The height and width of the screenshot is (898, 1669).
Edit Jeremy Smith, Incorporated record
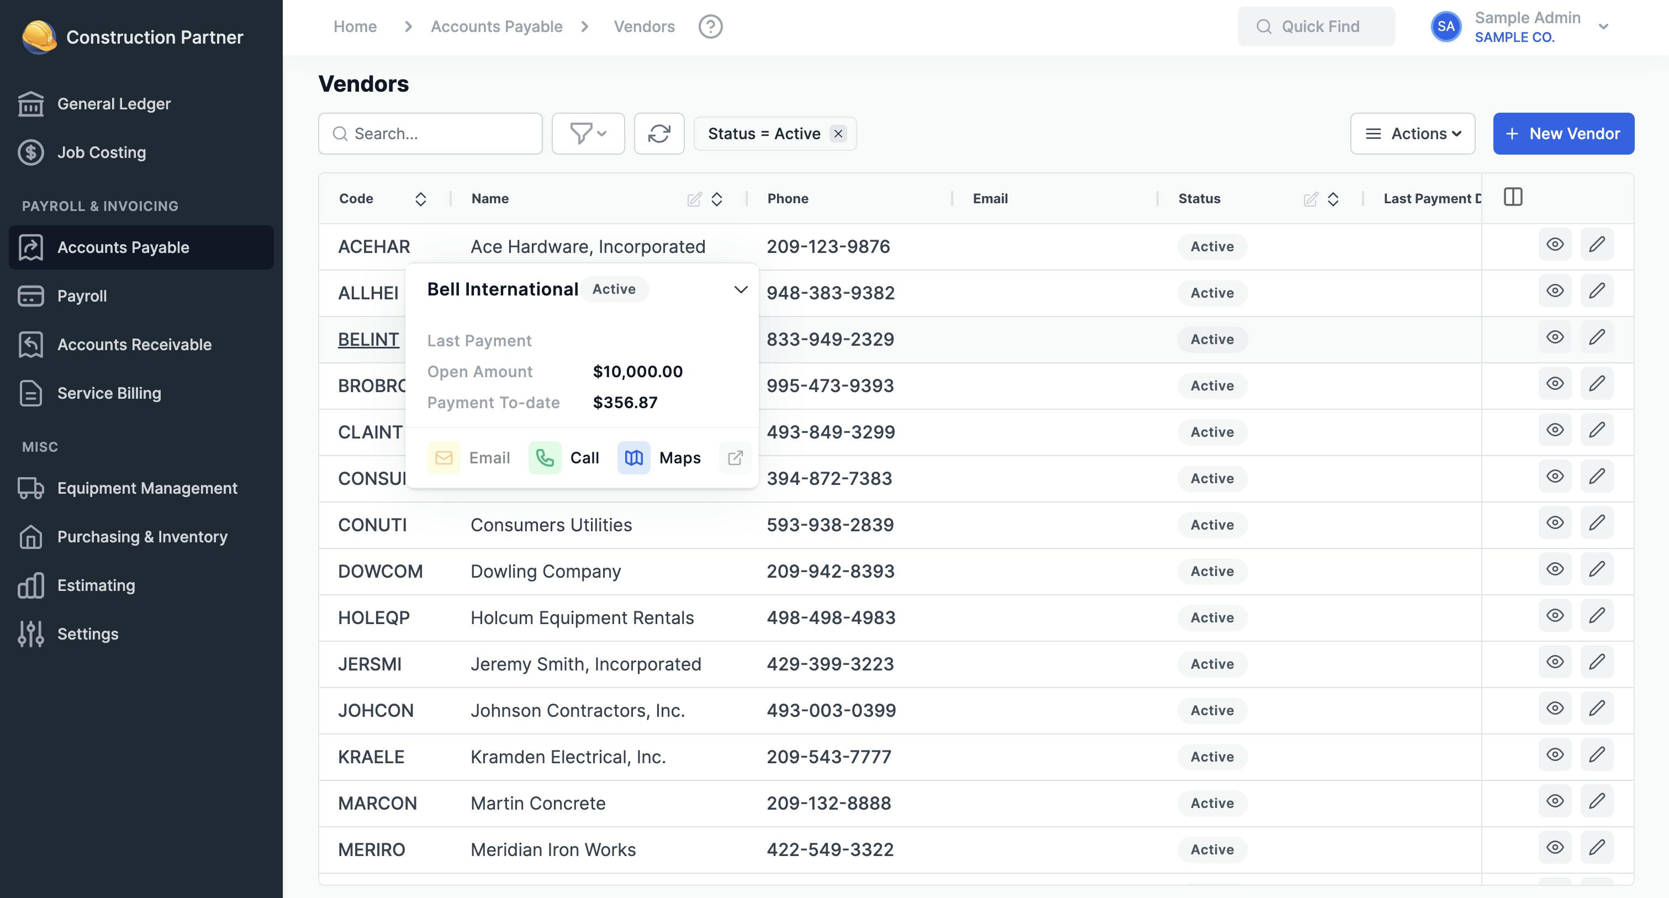[1597, 662]
